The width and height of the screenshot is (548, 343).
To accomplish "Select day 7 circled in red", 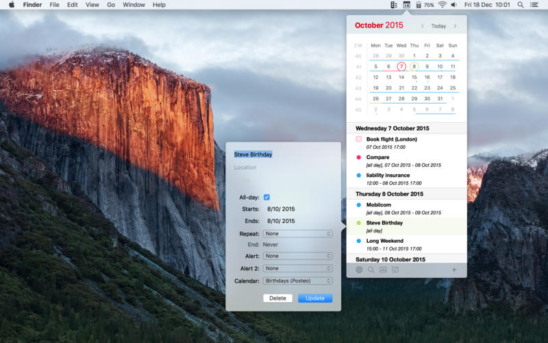I will tap(401, 67).
